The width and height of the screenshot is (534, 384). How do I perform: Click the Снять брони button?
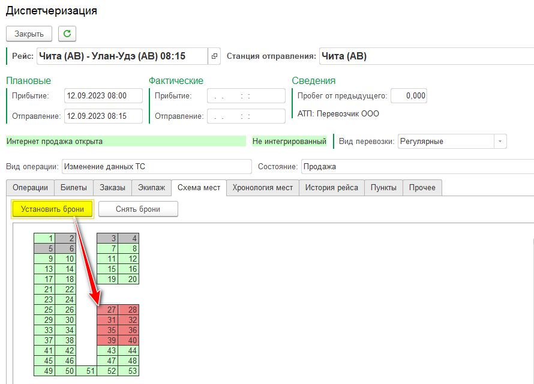138,209
